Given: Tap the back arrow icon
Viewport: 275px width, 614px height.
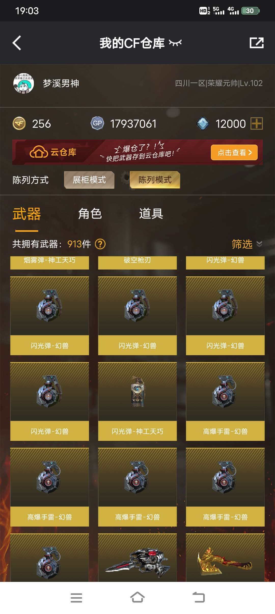Looking at the screenshot, I should 17,43.
